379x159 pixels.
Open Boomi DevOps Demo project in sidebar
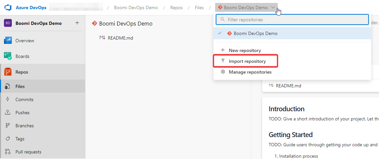(x=38, y=23)
